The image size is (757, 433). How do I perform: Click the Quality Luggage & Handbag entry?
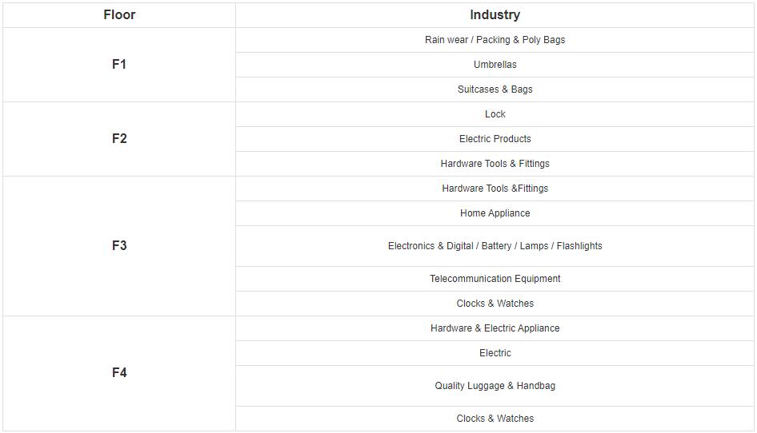[x=495, y=386]
